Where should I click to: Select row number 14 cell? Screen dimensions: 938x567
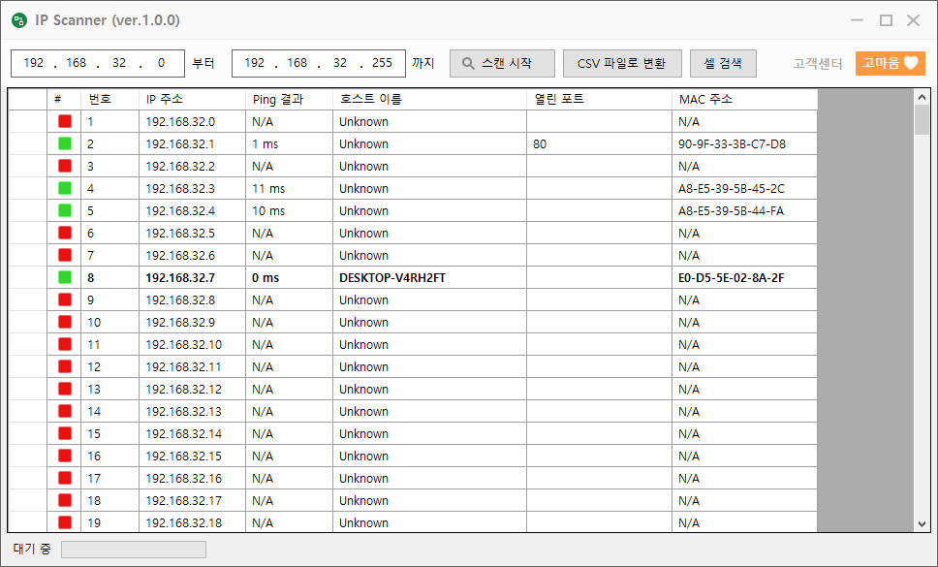click(x=110, y=412)
